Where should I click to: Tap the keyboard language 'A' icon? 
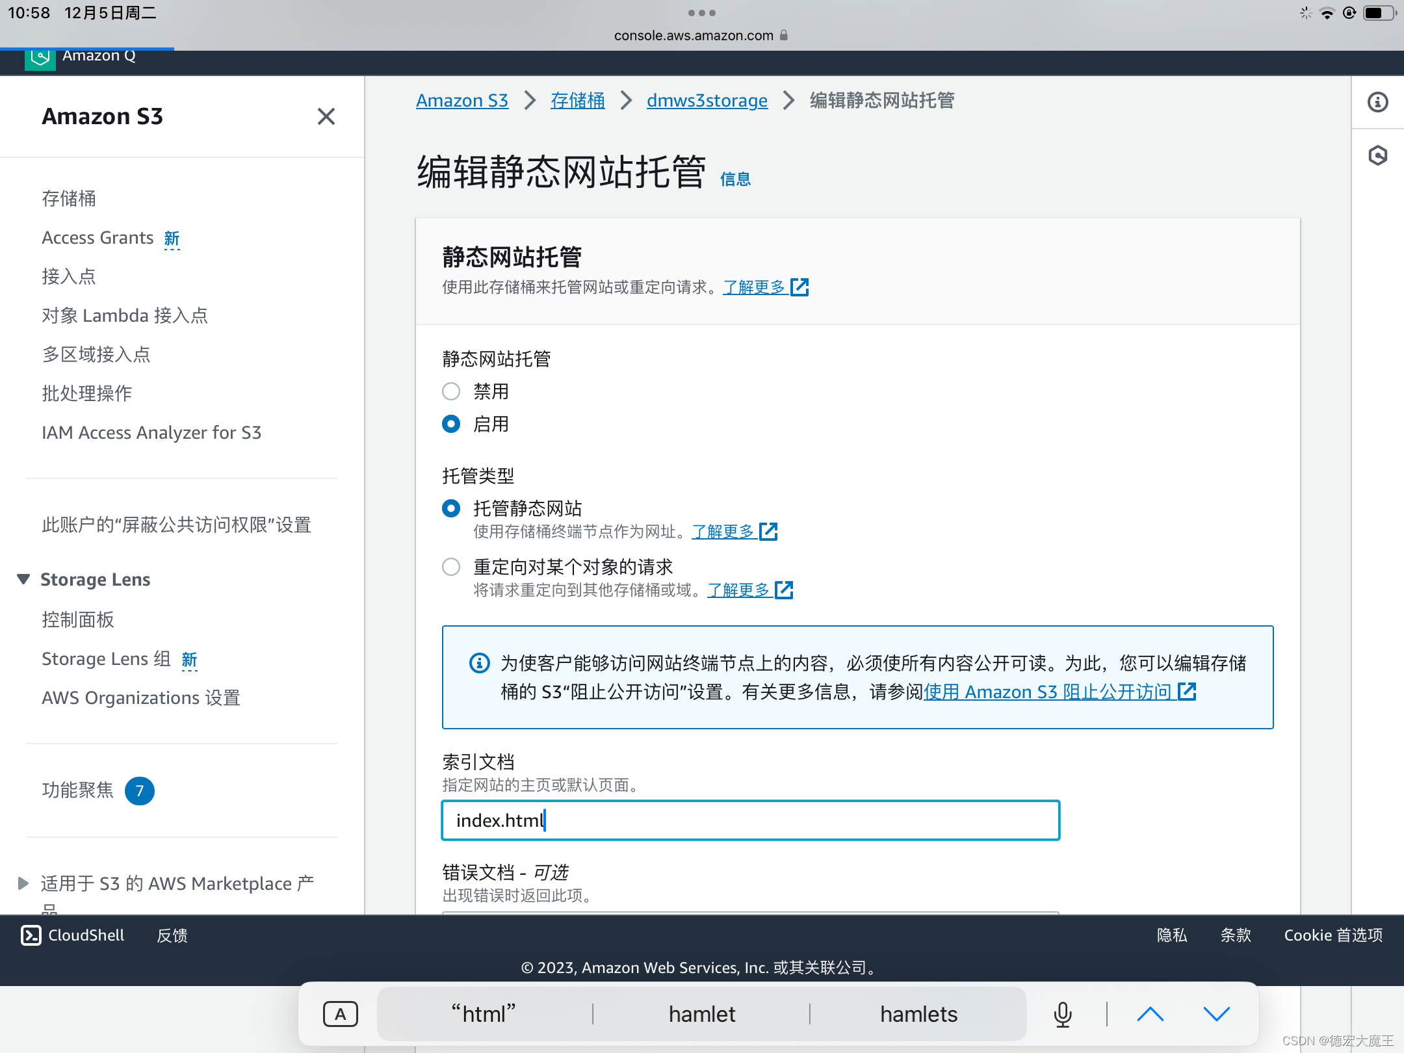pyautogui.click(x=340, y=1014)
